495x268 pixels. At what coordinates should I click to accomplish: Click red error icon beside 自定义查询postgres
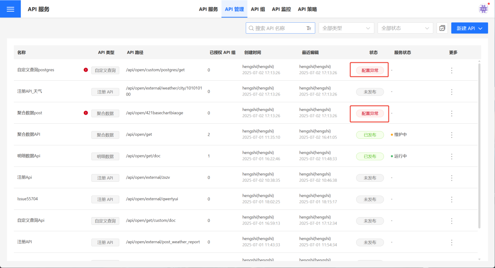(86, 70)
